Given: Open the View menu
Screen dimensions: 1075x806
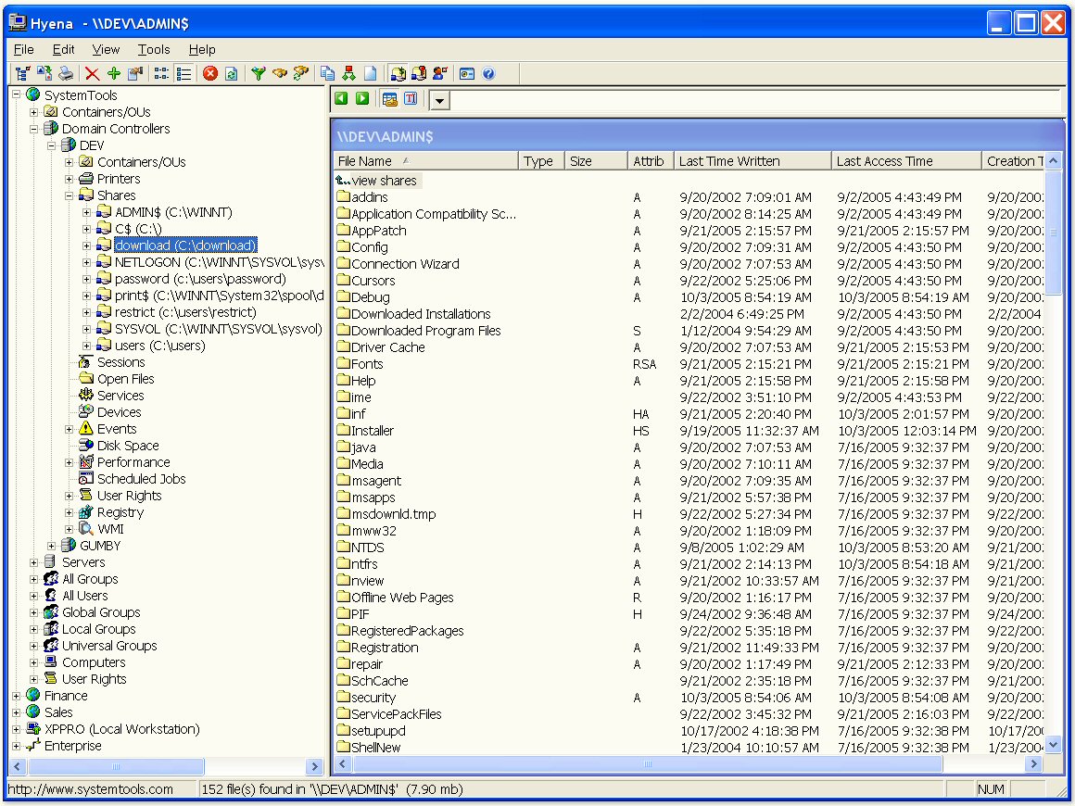Looking at the screenshot, I should click(x=106, y=49).
